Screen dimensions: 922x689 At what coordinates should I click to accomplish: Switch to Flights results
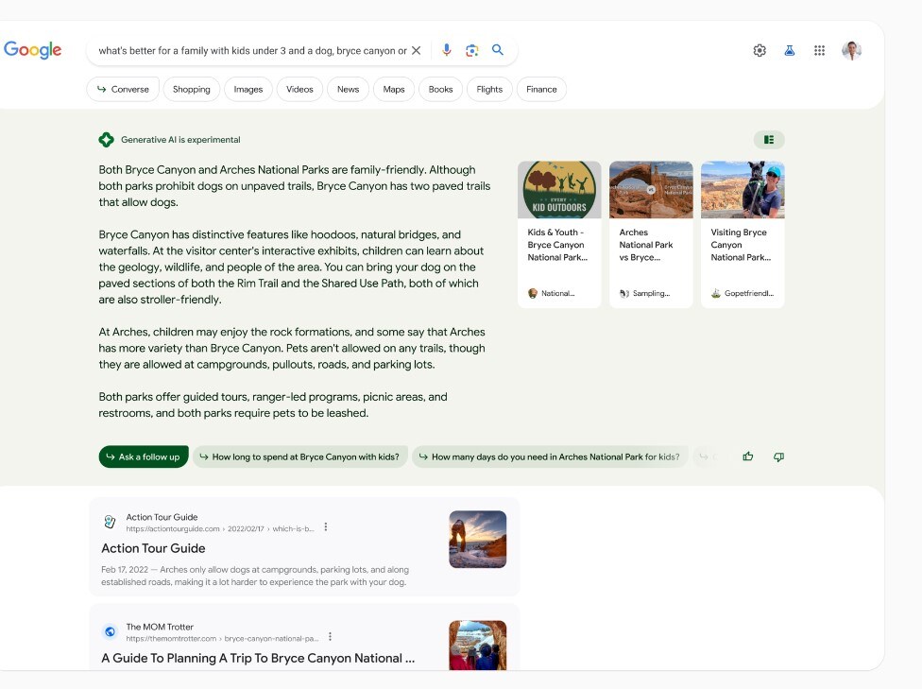point(489,90)
